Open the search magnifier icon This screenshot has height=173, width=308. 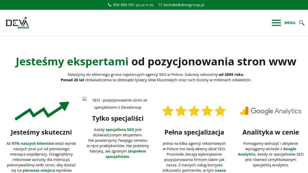coord(302,23)
